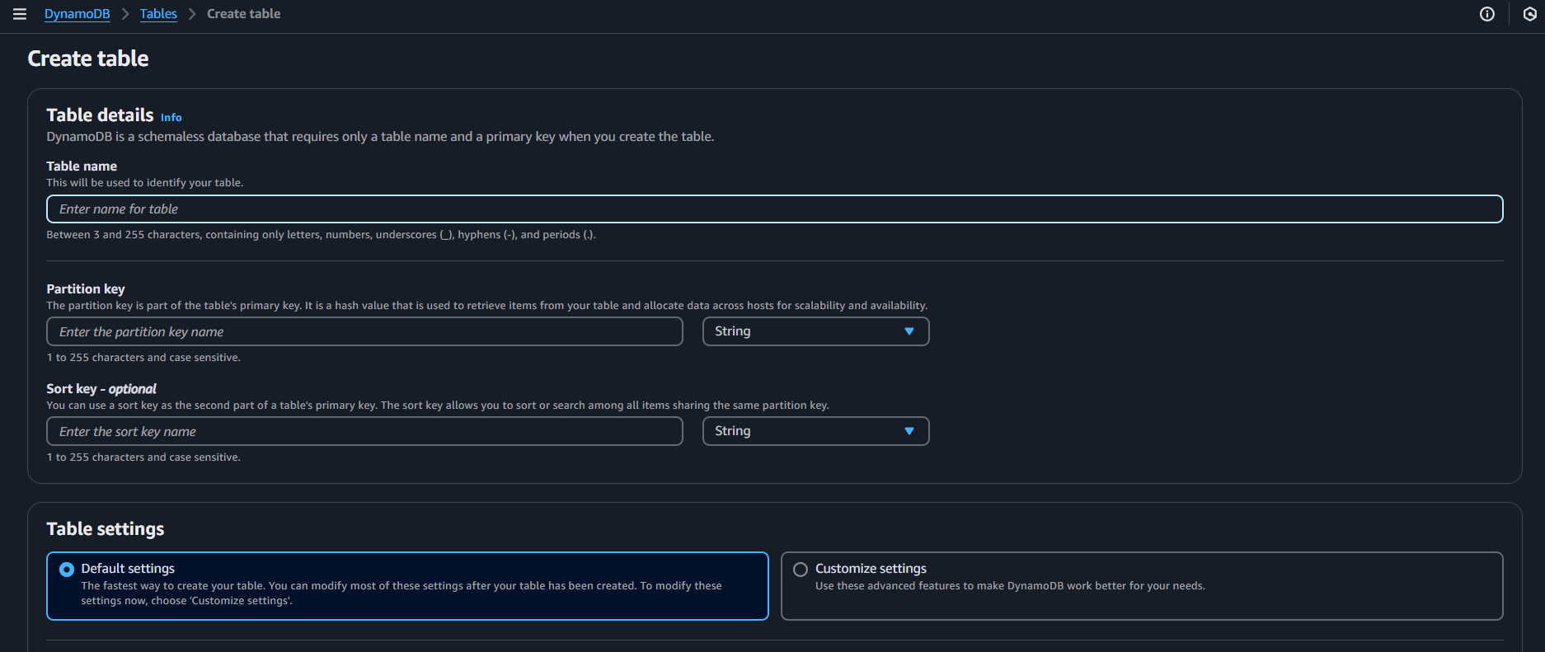Open the hamburger navigation menu
The width and height of the screenshot is (1545, 652).
tap(20, 14)
